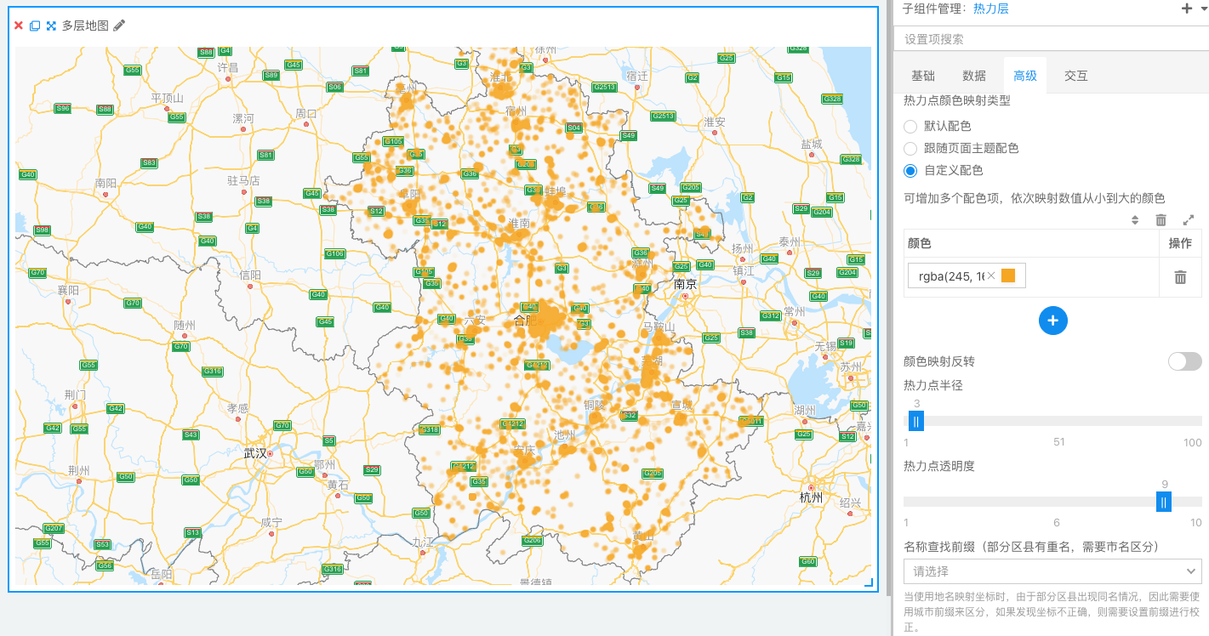Click the trash icon above the color table
Screen dimensions: 1209x636
click(1161, 220)
